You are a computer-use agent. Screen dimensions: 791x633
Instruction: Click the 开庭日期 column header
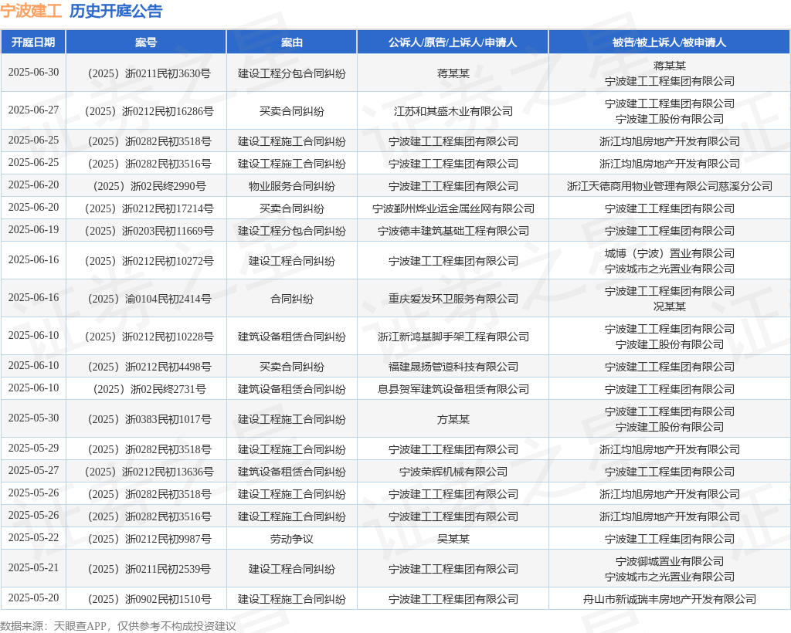coord(33,42)
